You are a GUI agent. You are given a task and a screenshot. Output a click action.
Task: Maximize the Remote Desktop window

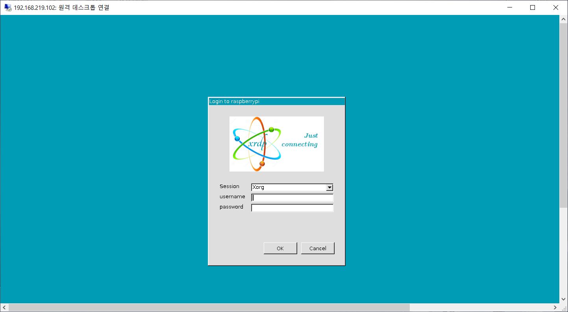(x=533, y=7)
